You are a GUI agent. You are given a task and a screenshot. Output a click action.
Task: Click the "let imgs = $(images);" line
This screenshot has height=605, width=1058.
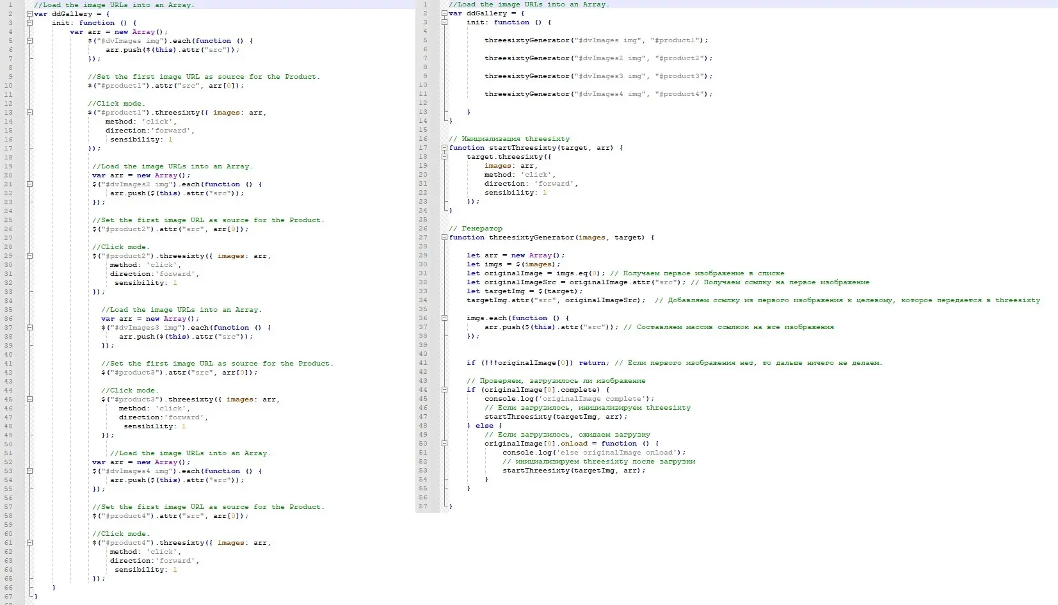[x=513, y=264]
